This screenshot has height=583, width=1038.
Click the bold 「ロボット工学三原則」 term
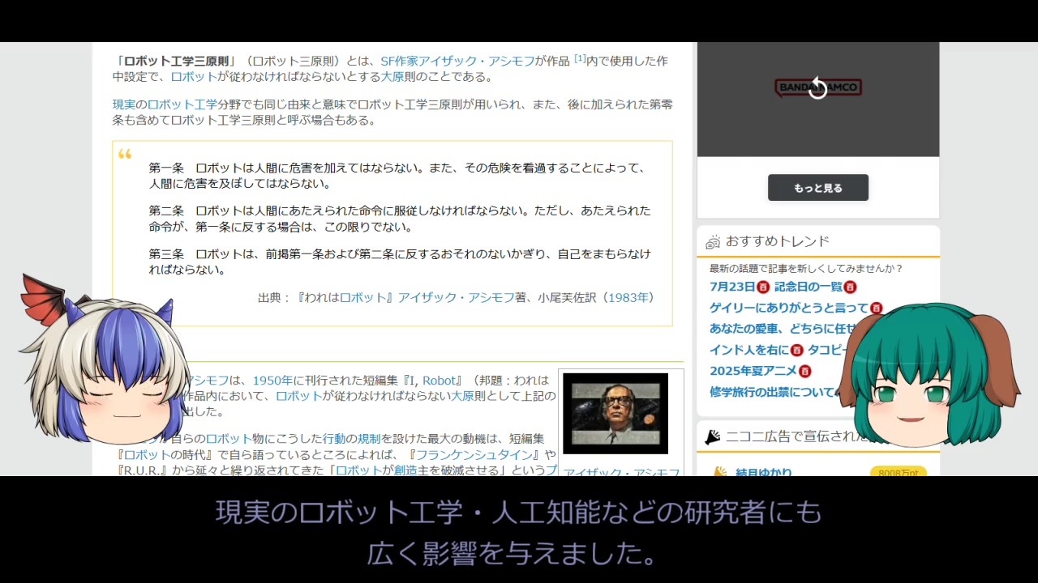tap(176, 61)
